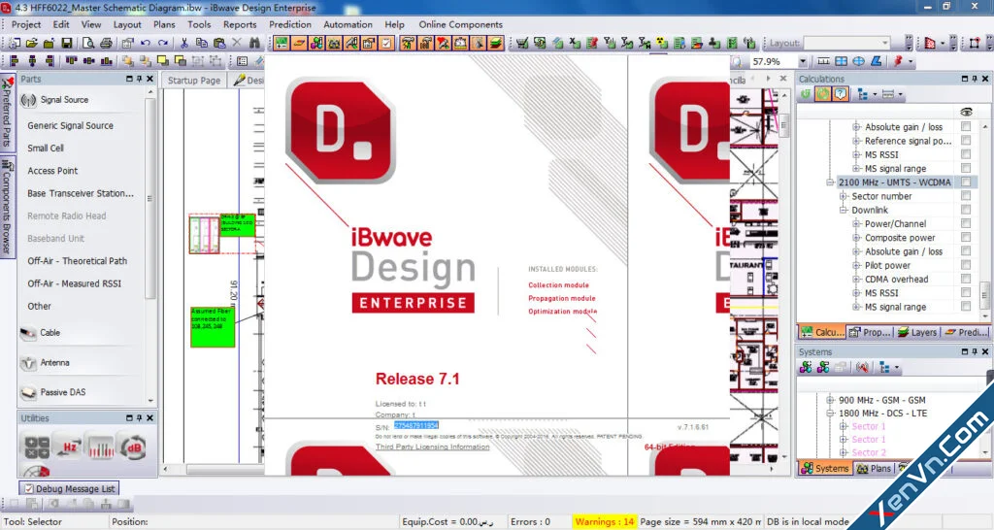Expand the 900 MHz - GSM - GSM system
Screen dimensions: 994x530
(830, 400)
